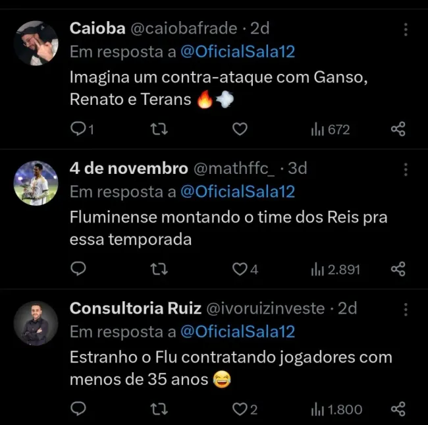
Task: Retweet the Fluminense time dos Reis post
Action: [x=159, y=269]
